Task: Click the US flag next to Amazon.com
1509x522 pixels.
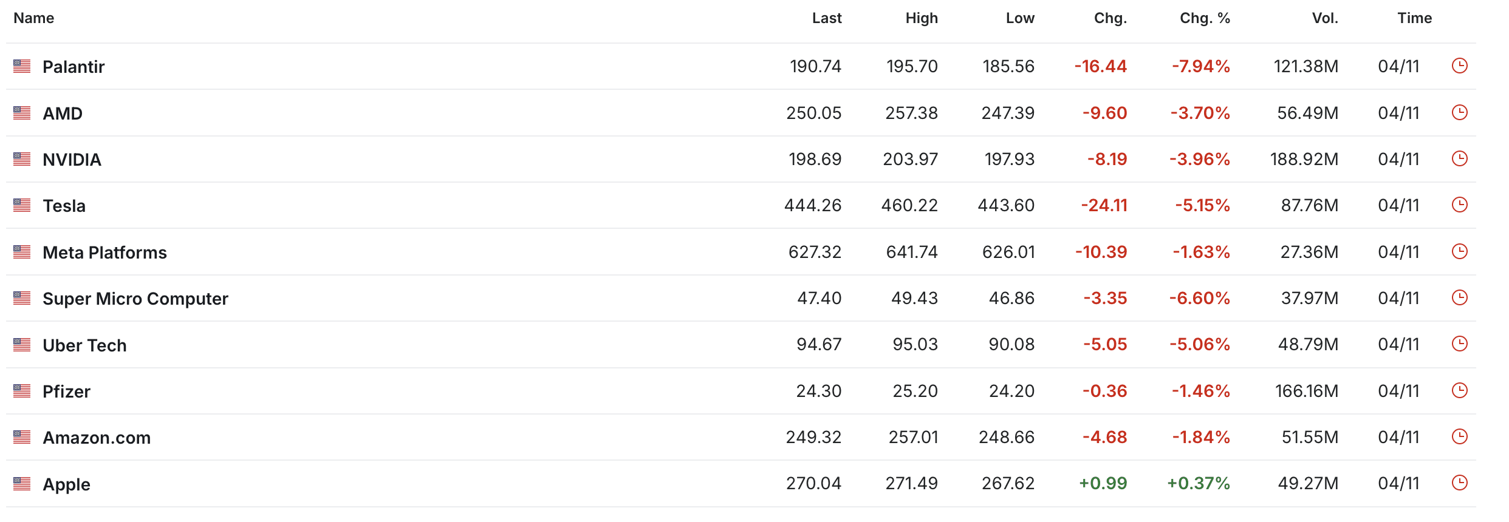Action: [22, 436]
